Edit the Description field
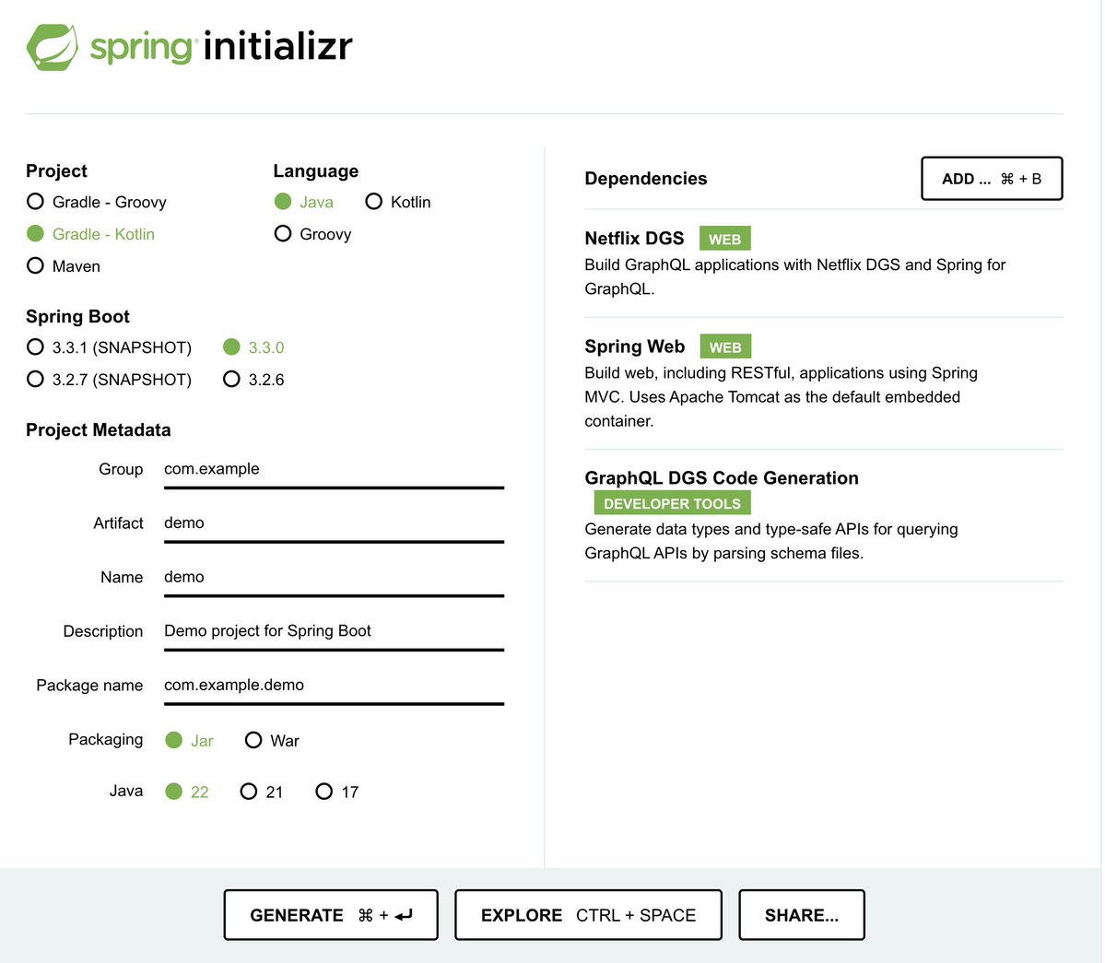1105x963 pixels. coord(334,632)
